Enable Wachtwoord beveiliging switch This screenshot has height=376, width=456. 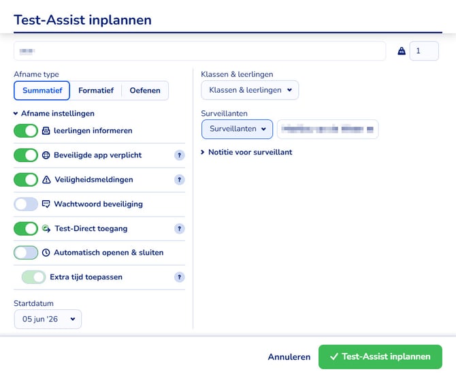click(26, 204)
